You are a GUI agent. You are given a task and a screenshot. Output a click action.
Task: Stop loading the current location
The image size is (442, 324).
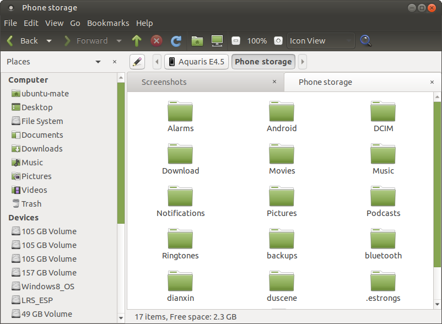point(156,41)
